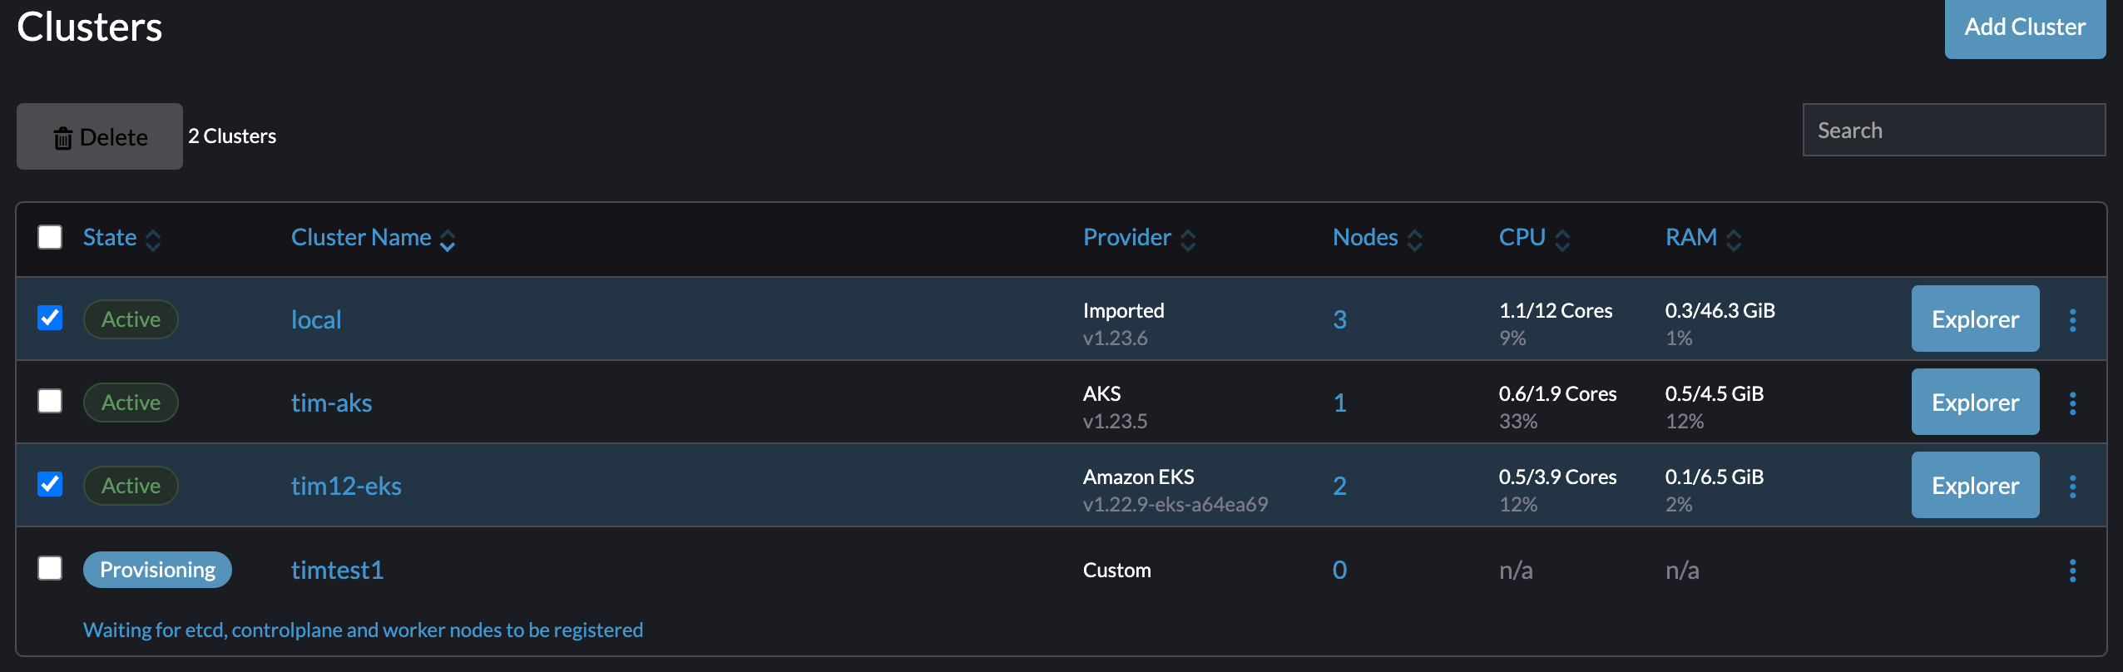Open the action menu for tim-aks cluster

pyautogui.click(x=2071, y=402)
